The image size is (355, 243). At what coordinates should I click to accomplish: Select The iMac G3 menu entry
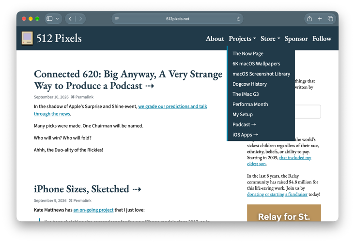[246, 94]
